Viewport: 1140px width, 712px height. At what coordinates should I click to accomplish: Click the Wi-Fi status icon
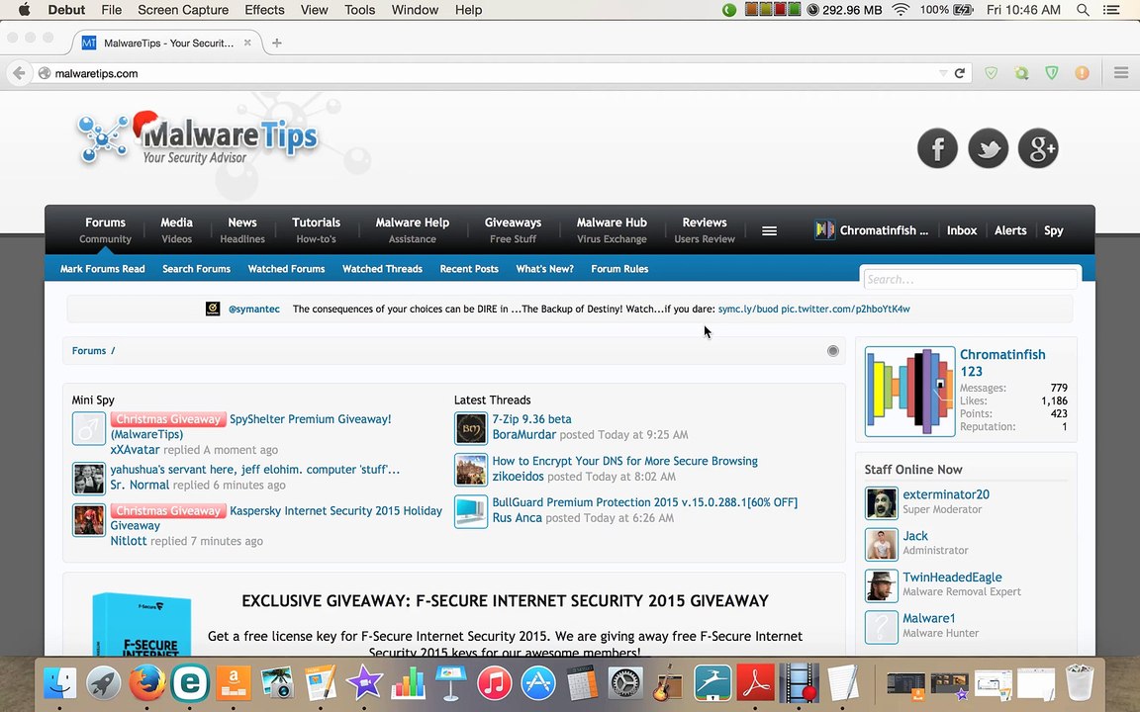(x=901, y=10)
